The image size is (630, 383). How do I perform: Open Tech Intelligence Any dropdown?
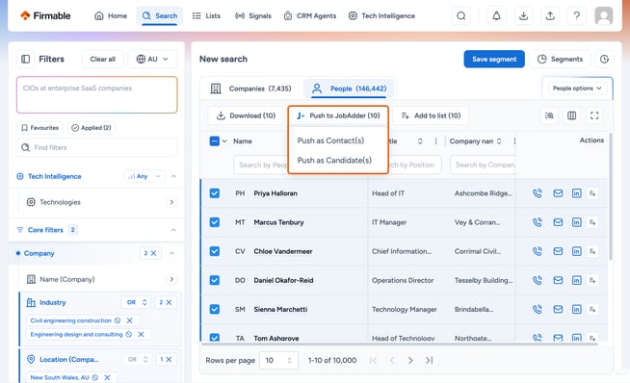click(x=144, y=176)
